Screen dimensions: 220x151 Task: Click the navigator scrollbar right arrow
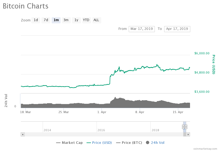[x=188, y=135]
